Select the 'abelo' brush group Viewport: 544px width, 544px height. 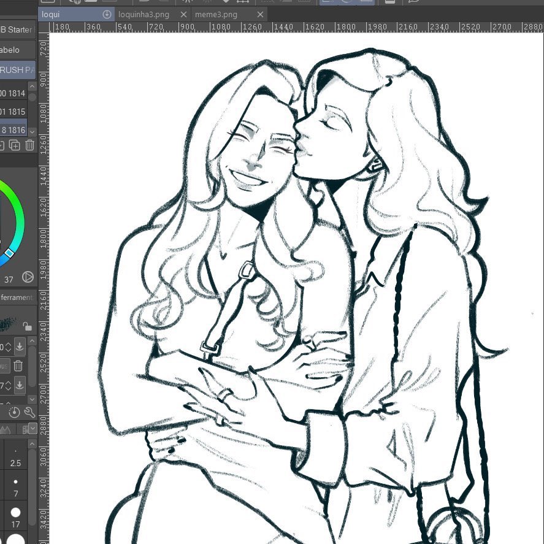pos(17,50)
